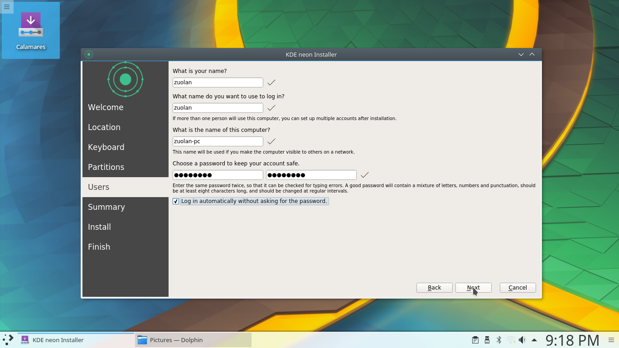Focus the first password field

(x=218, y=175)
